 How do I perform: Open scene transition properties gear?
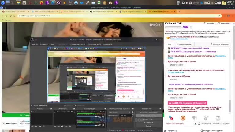tap(132, 112)
